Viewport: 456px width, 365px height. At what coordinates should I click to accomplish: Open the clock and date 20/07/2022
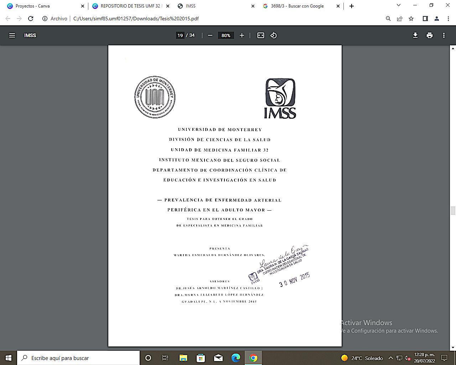(425, 358)
